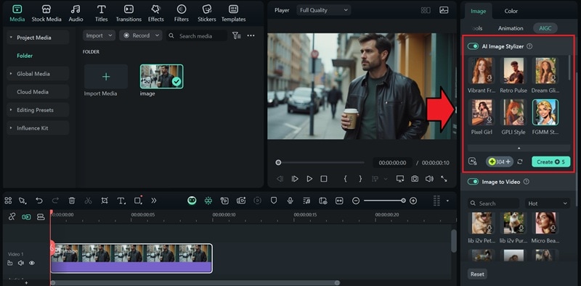Click the Text tool icon in timeline toolbar

tap(121, 201)
